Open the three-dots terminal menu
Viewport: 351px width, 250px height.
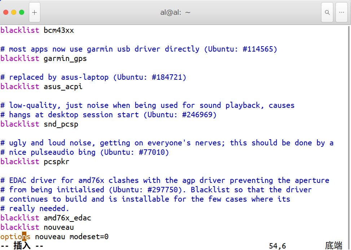(342, 12)
